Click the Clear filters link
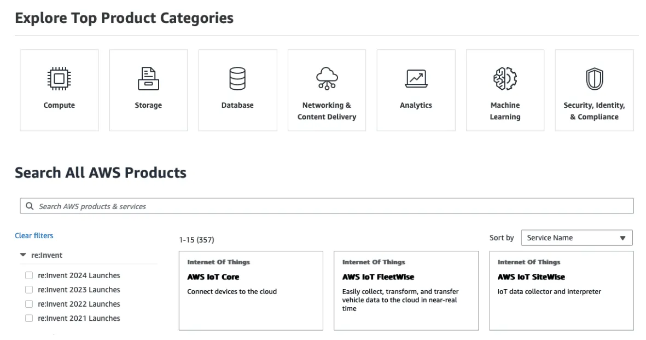Viewport: 646px width, 340px height. 34,235
